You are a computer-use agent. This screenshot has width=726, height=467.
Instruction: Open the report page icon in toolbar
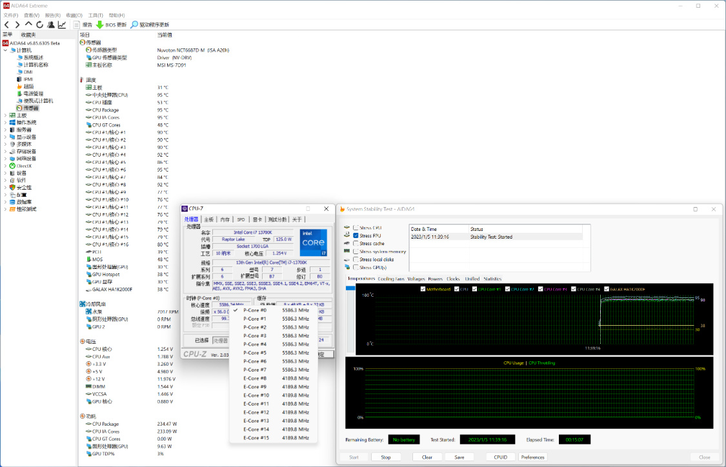[x=77, y=25]
